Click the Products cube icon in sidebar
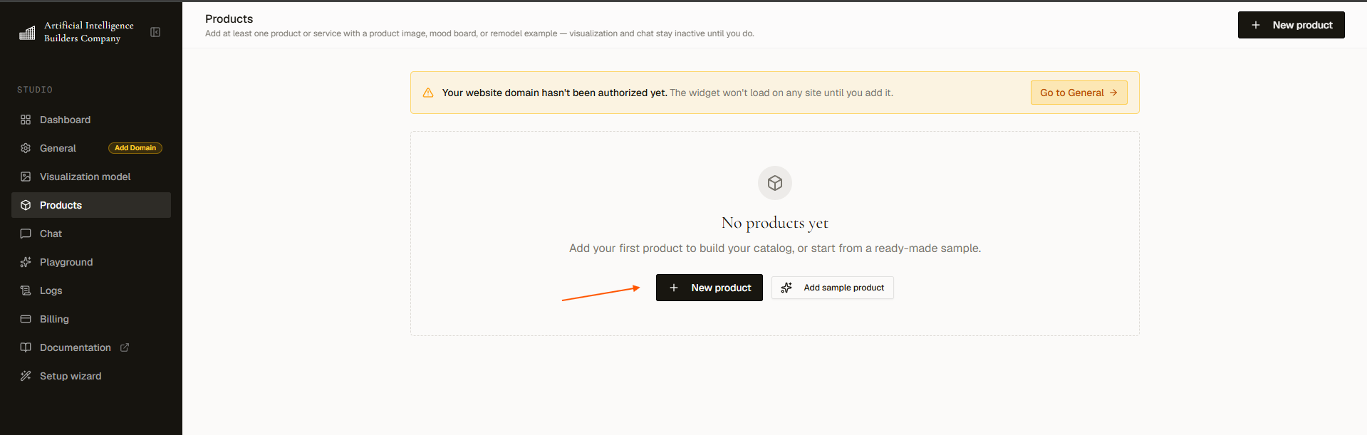 pos(26,205)
